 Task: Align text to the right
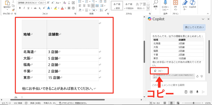click(x=89, y=6)
